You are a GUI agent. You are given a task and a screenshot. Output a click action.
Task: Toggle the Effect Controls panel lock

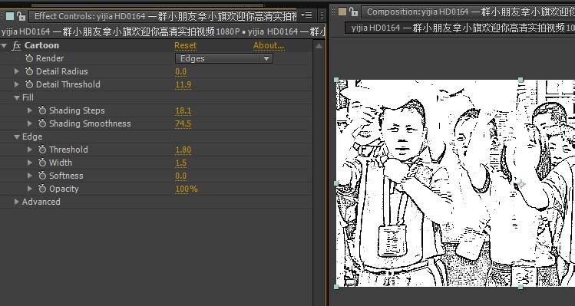tap(21, 16)
